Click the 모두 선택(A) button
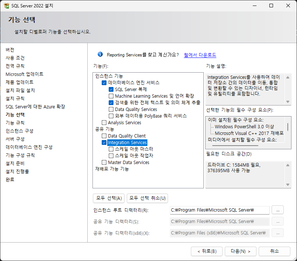This screenshot has height=261, width=297. coord(109,198)
